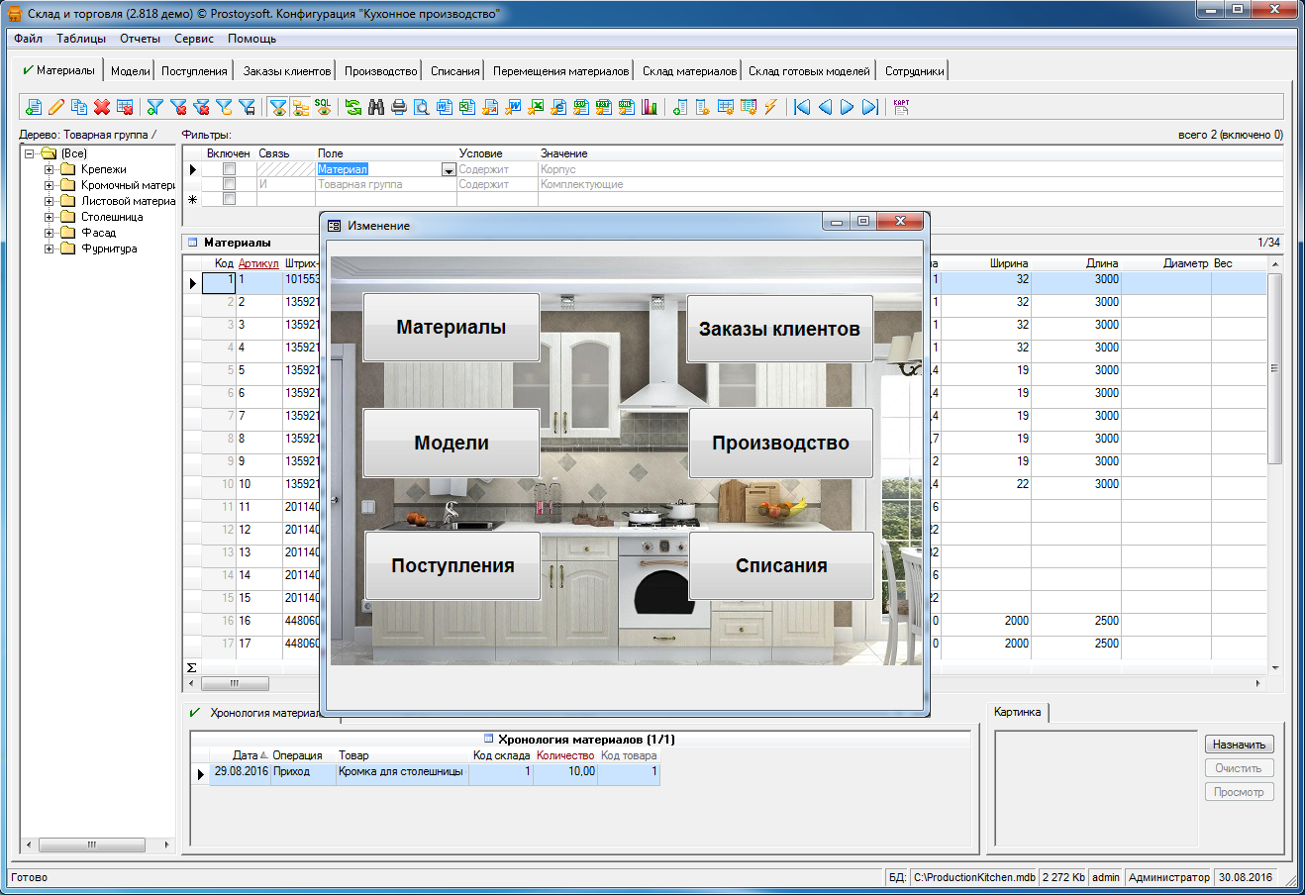Image resolution: width=1305 pixels, height=895 pixels.
Task: Click the materials table horizontal scrollbar thumb
Action: click(x=235, y=683)
